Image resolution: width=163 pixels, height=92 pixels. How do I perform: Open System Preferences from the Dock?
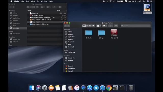coord(115,88)
